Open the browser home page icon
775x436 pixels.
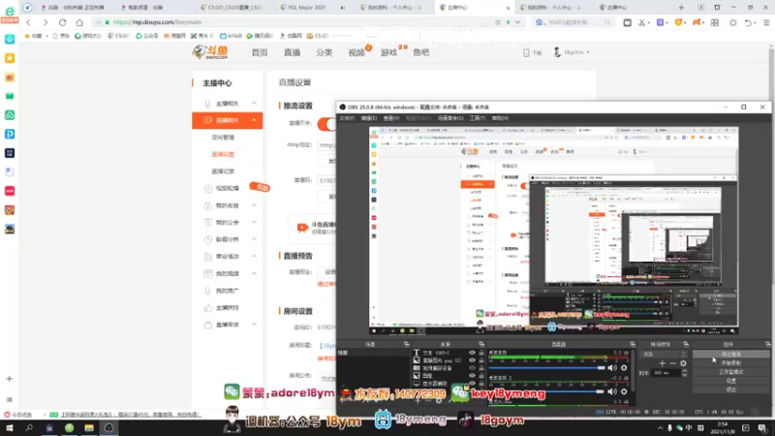pos(79,22)
